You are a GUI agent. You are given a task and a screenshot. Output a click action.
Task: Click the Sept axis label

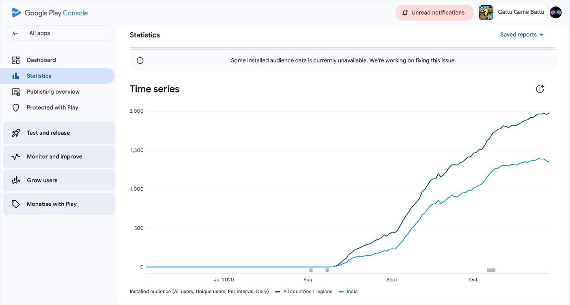pyautogui.click(x=392, y=280)
